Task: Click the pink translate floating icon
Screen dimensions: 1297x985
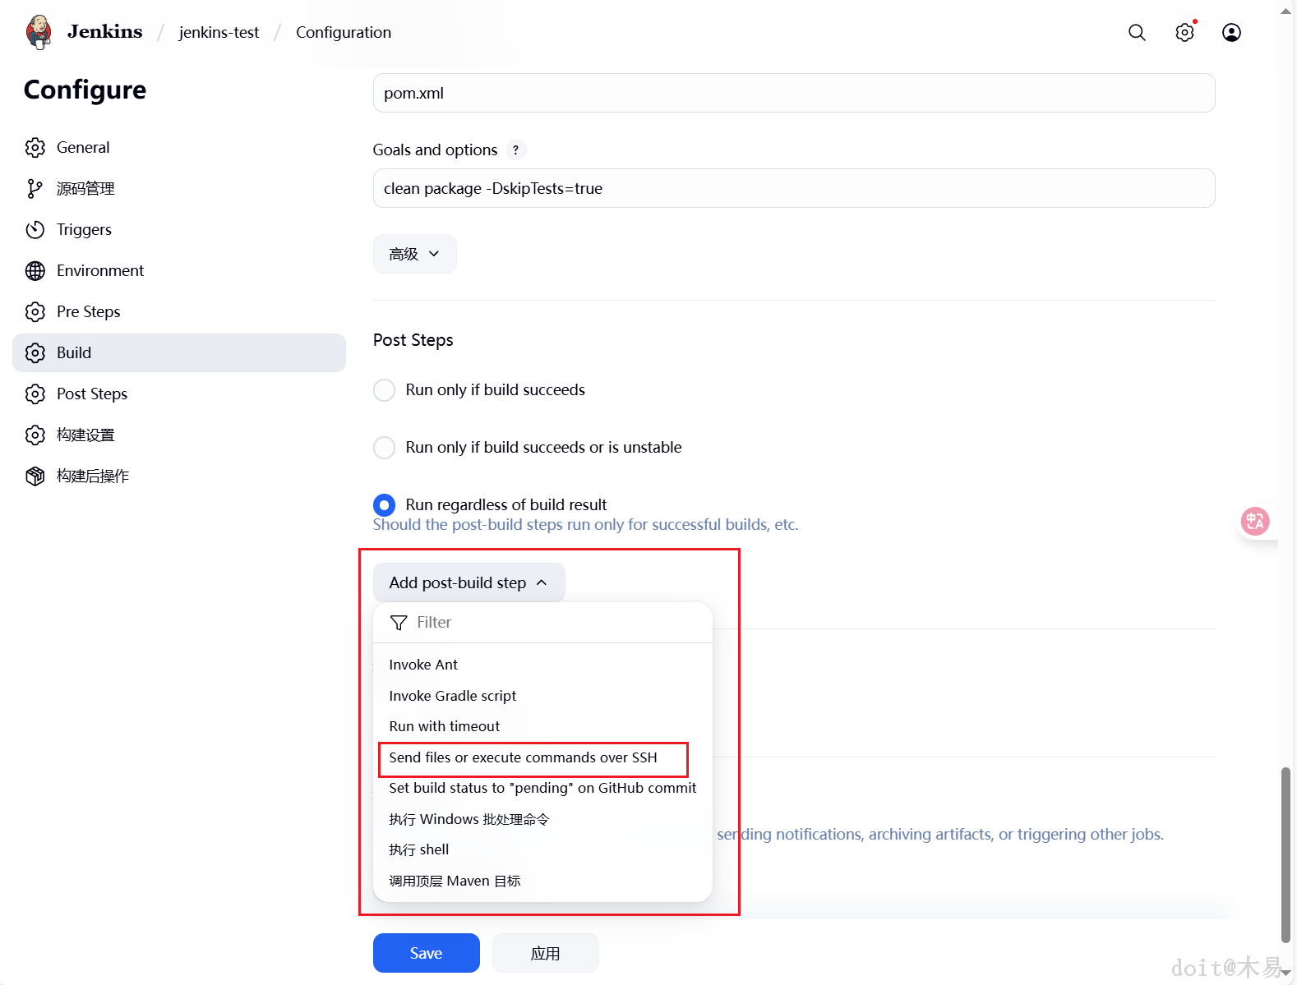Action: point(1254,521)
